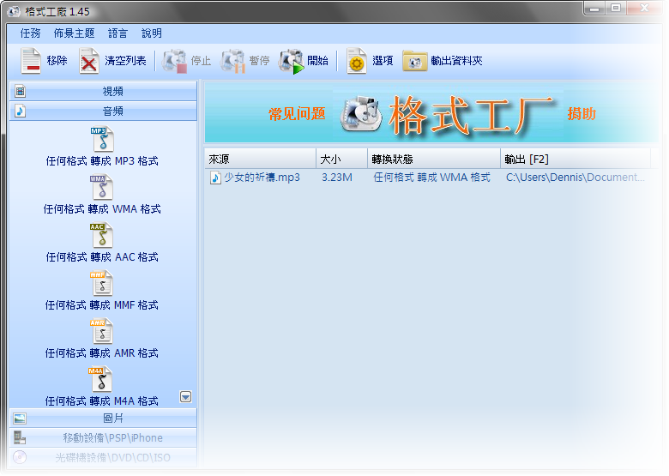This screenshot has width=669, height=476.
Task: Select the WMA format conversion icon
Action: [102, 187]
